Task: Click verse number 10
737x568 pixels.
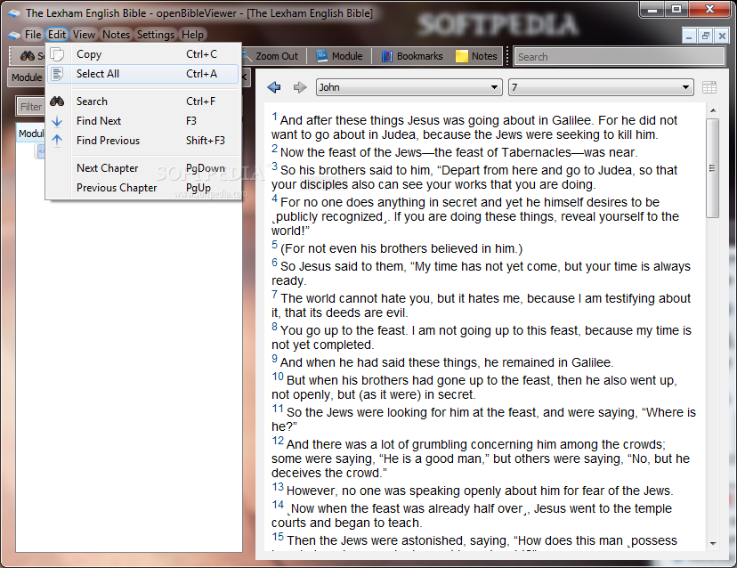Action: coord(278,377)
